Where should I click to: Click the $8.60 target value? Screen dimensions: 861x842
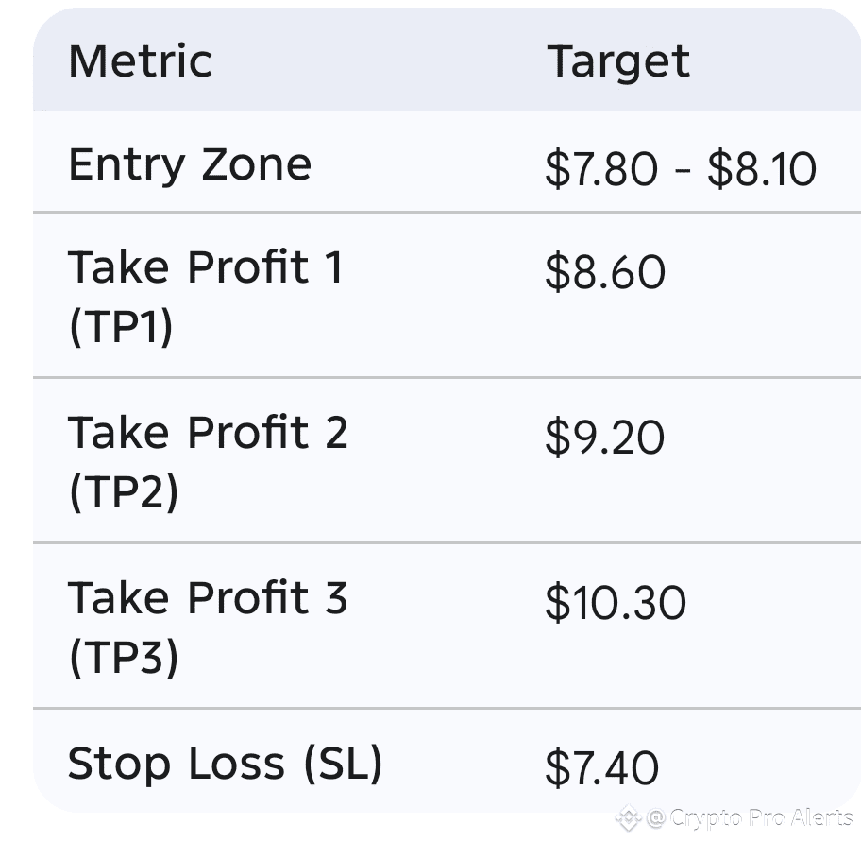605,273
